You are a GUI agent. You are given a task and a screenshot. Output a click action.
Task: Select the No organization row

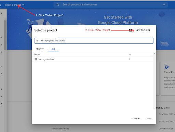[93, 59]
